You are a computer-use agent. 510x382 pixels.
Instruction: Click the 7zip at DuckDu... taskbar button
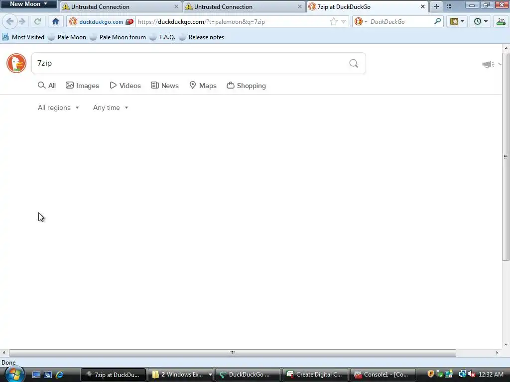113,375
